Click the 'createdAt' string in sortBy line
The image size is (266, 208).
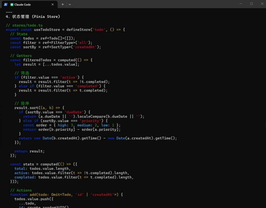(85, 47)
